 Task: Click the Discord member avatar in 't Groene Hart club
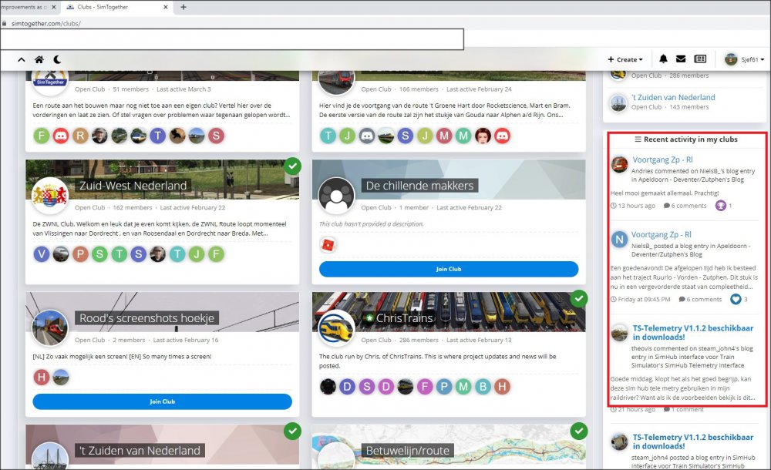click(366, 136)
